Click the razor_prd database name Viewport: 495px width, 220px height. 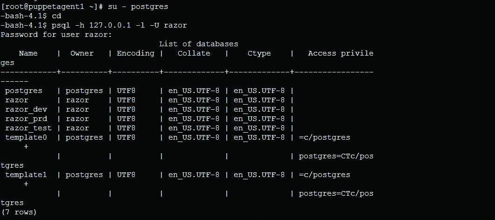(x=26, y=119)
